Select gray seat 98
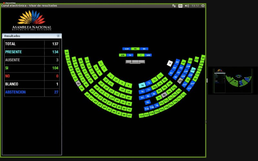Screen dimensions: 258x161 (164, 95)
